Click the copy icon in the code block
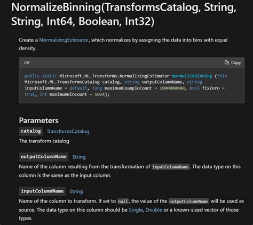Screen dimensions: 253x225 (227, 62)
